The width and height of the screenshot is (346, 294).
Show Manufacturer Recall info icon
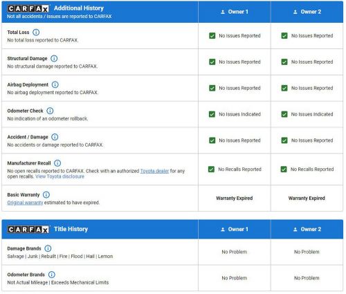(x=57, y=163)
